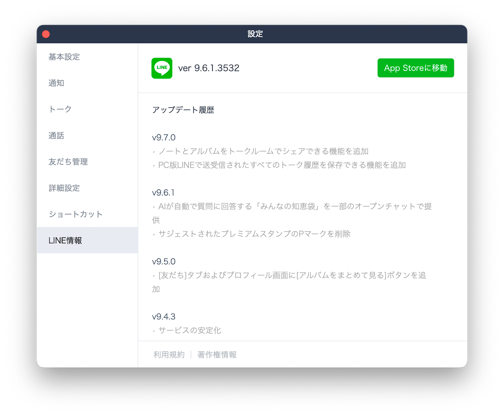Open the 著作権情報 link

click(217, 355)
